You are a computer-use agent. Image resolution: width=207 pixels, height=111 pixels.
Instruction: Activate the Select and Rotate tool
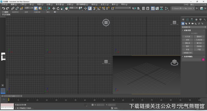point(58,9)
